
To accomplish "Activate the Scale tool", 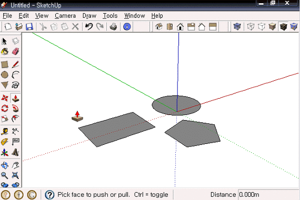I will pyautogui.click(x=5, y=119).
